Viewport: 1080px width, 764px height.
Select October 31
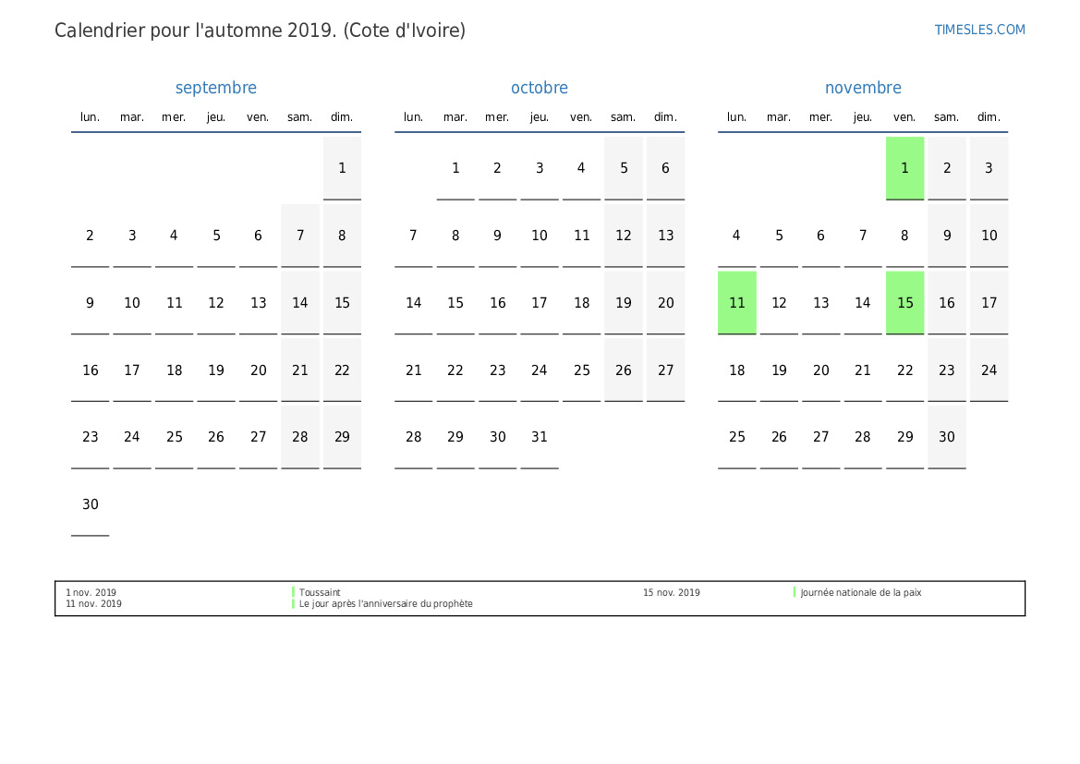(540, 437)
